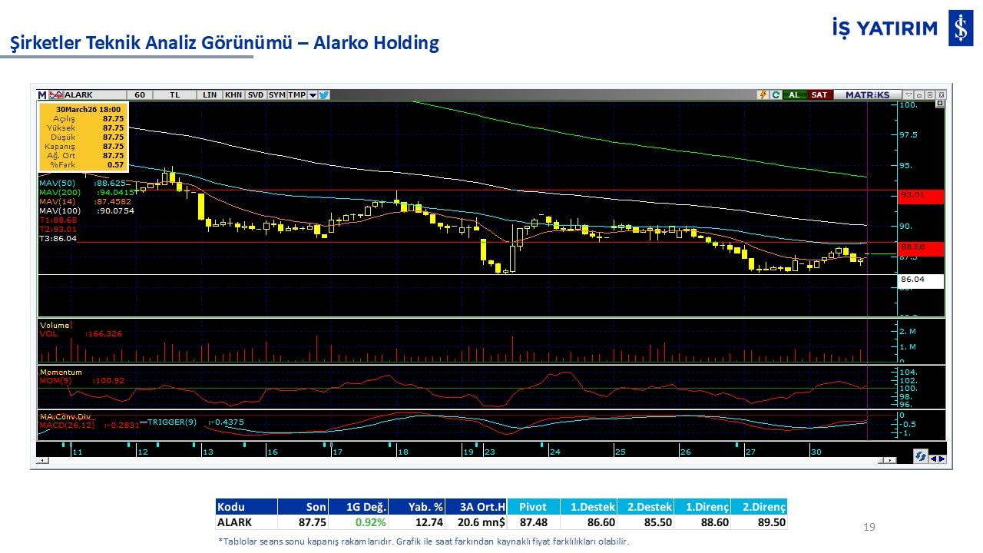Open the 60 minute period selector
This screenshot has height=553, width=983.
coord(140,95)
